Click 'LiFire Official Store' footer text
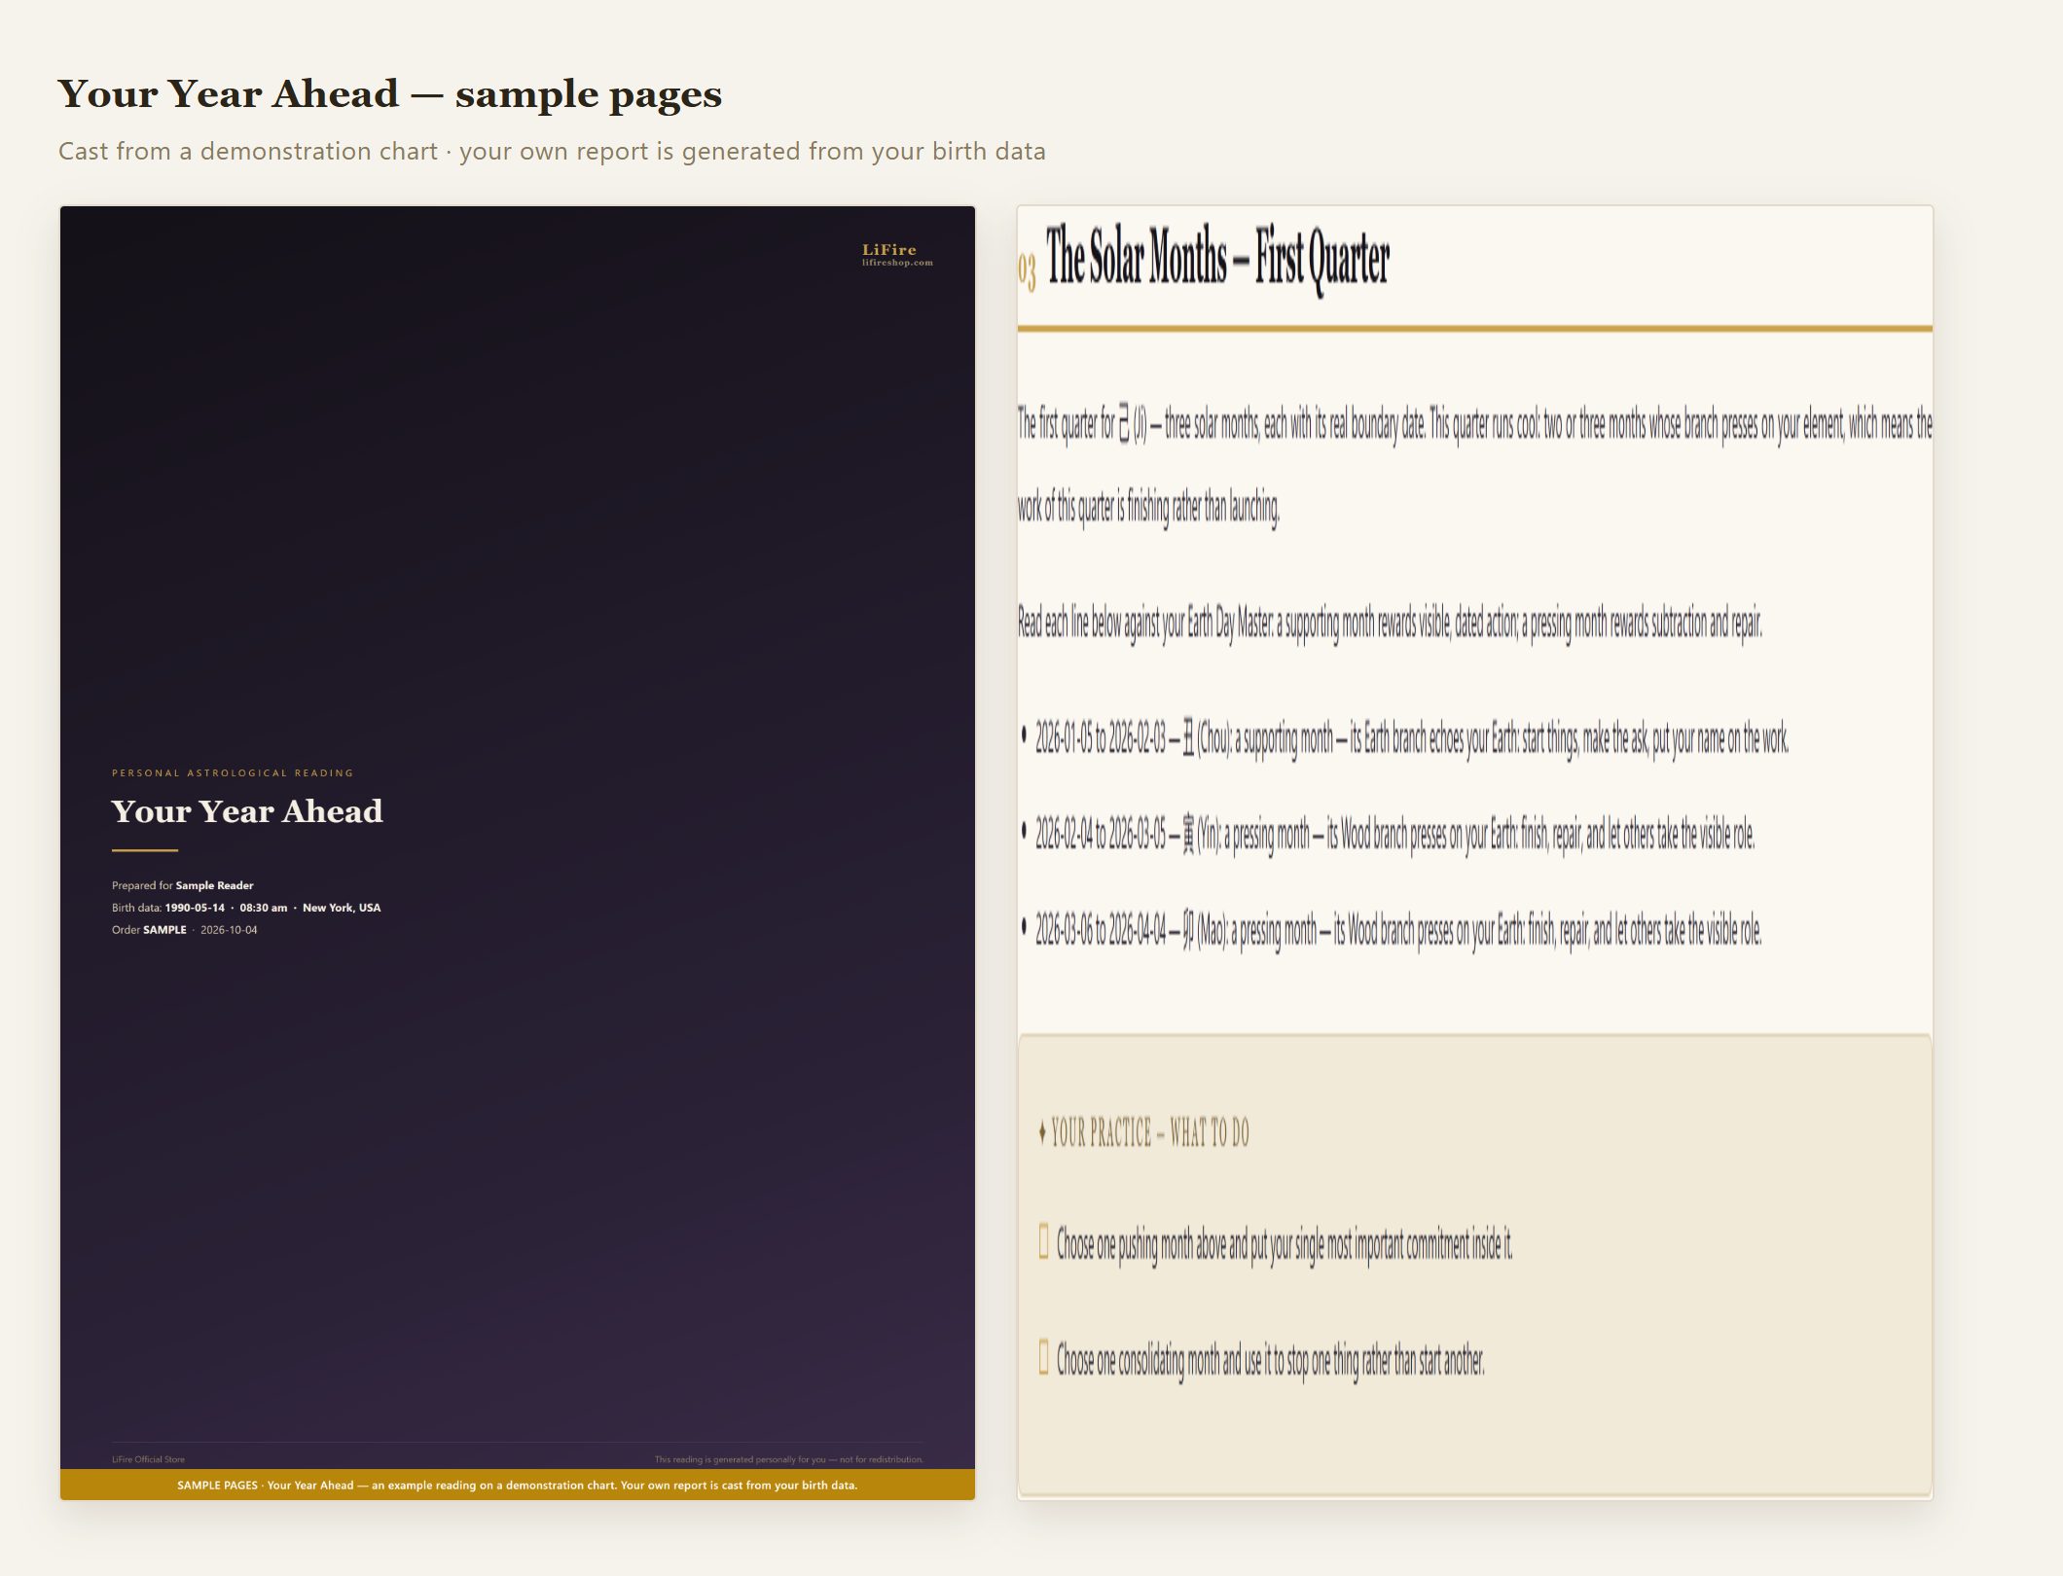Image resolution: width=2063 pixels, height=1576 pixels. pos(148,1459)
